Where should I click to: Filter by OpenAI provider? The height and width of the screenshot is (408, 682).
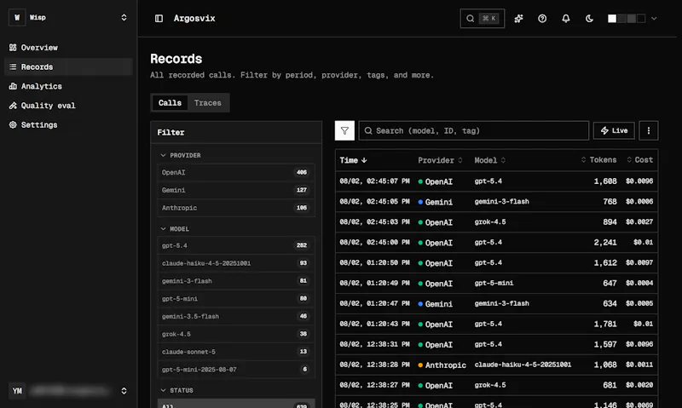[x=236, y=172]
